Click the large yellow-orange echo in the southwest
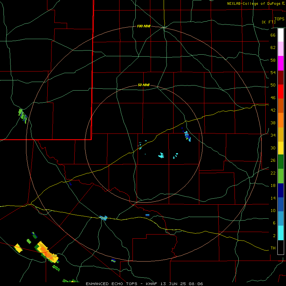This screenshot has width=286, height=286. pyautogui.click(x=46, y=252)
